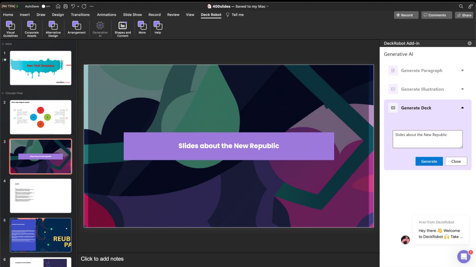
Task: Expand the Generate Illustration section
Action: [x=462, y=89]
